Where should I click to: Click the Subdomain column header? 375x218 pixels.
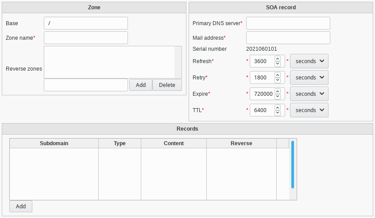tap(54, 143)
